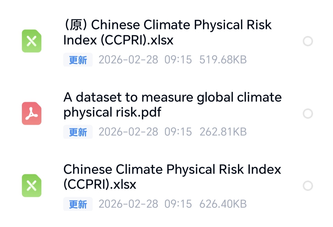The height and width of the screenshot is (227, 333).
Task: Click the 519.68KB file size text
Action: [x=223, y=60]
